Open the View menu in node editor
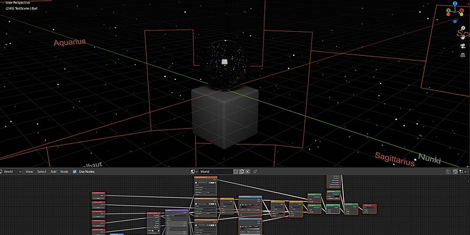The height and width of the screenshot is (235, 470). [29, 172]
